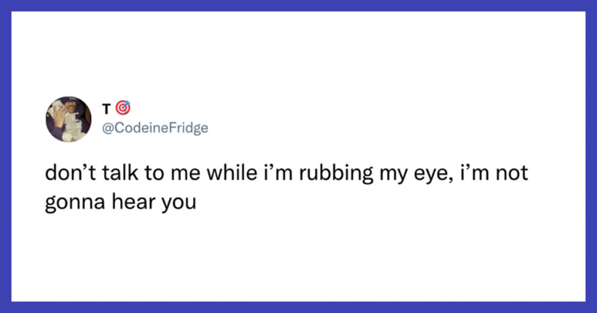Click the blank white space below tweet text
This screenshot has width=597, height=313.
pyautogui.click(x=298, y=258)
